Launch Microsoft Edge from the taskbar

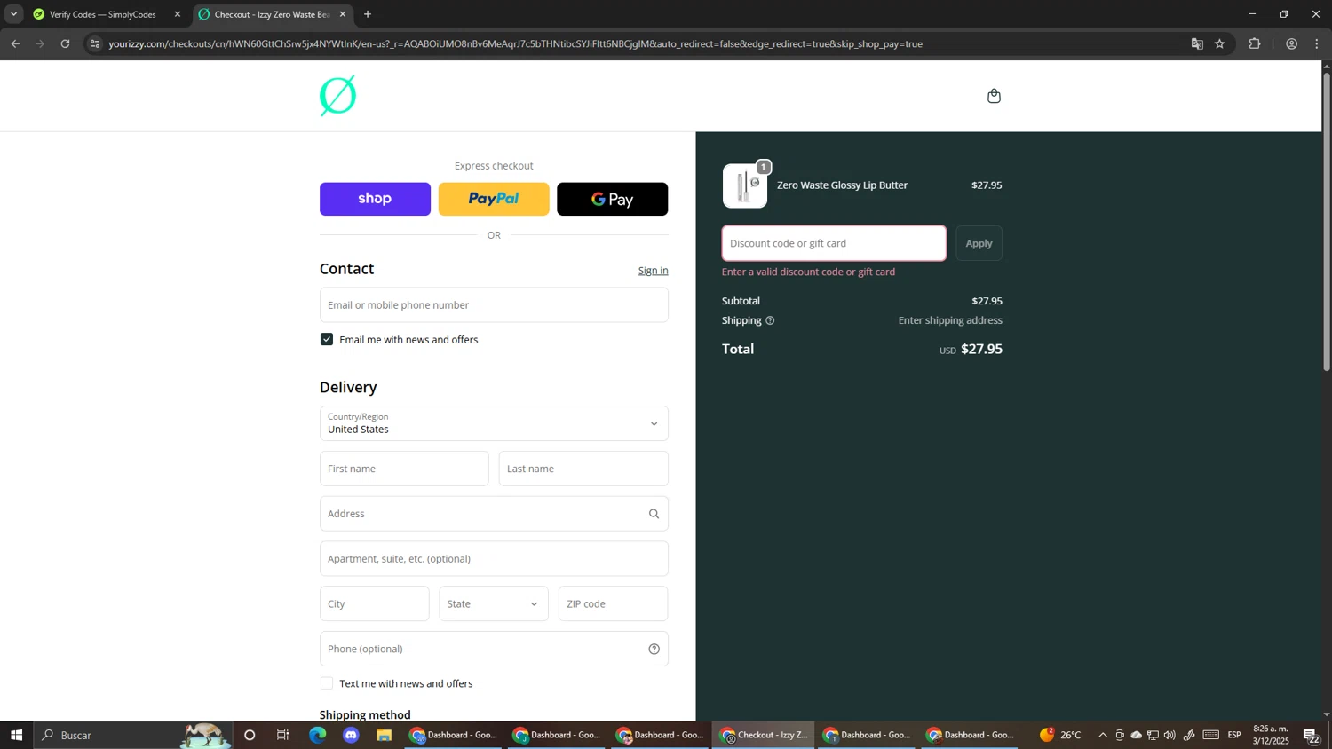[x=317, y=735]
